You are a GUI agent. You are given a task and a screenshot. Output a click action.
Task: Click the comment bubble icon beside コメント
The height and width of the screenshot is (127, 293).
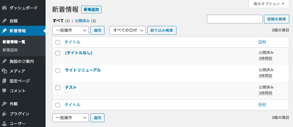click(x=4, y=91)
